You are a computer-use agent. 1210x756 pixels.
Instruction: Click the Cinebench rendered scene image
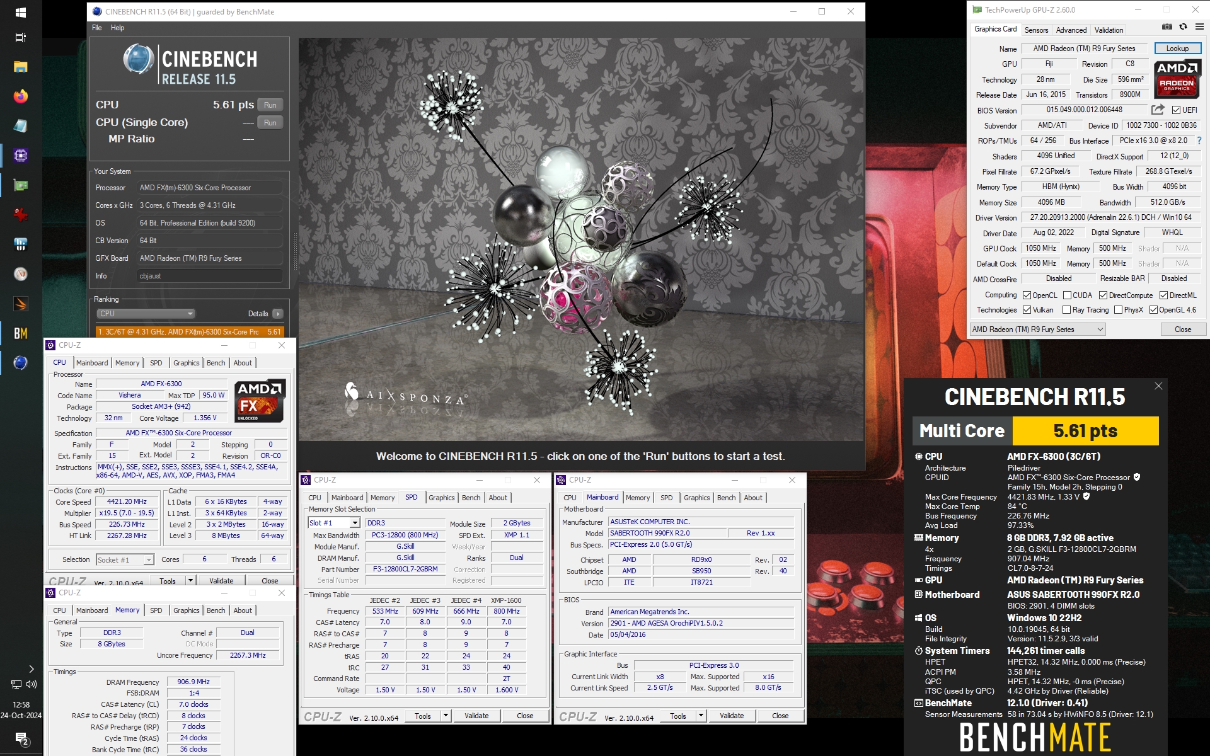pyautogui.click(x=581, y=239)
